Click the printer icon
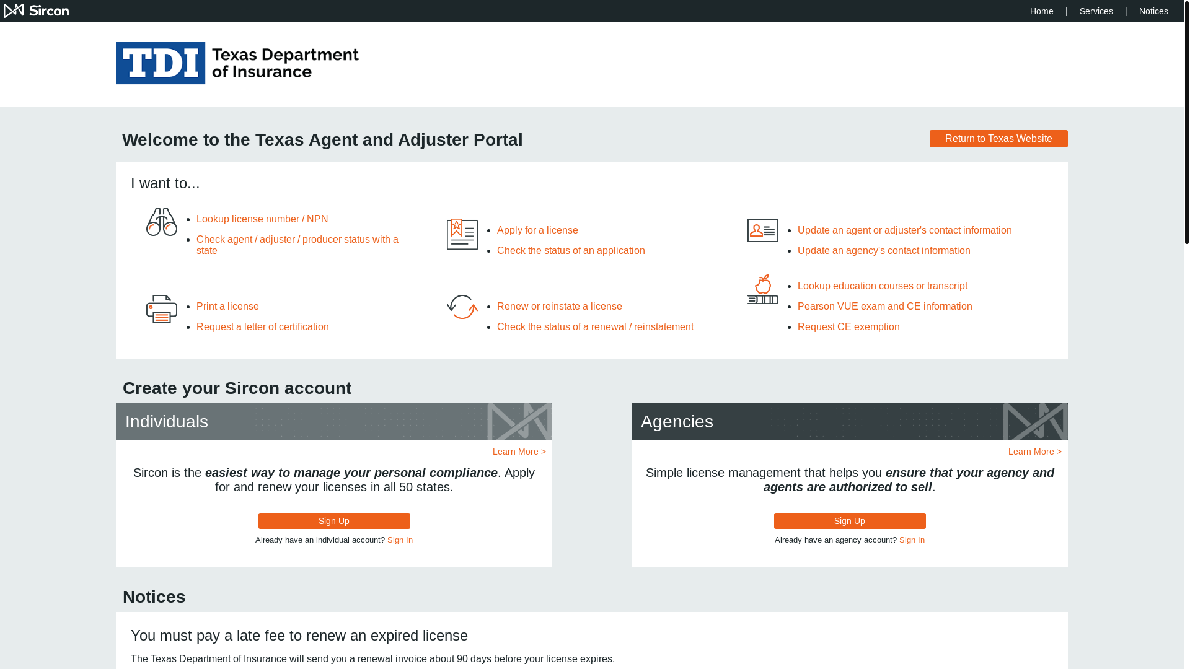 (162, 309)
